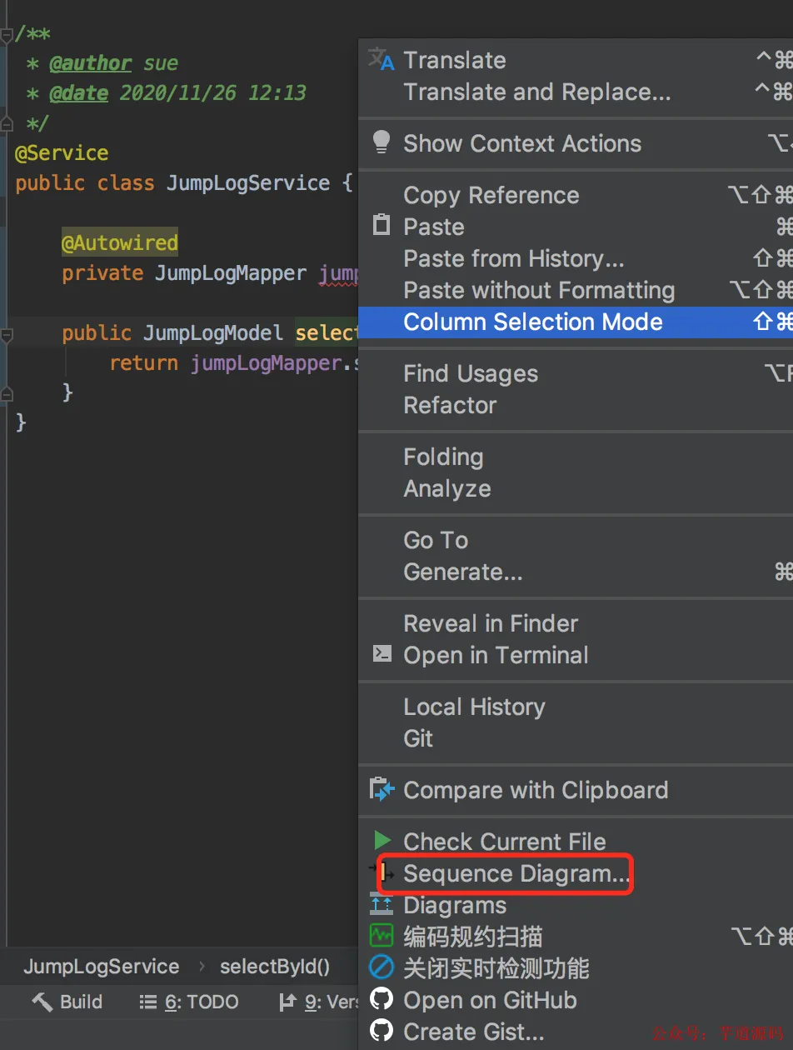Click the end fold marker at comment close
793x1050 pixels.
point(7,124)
